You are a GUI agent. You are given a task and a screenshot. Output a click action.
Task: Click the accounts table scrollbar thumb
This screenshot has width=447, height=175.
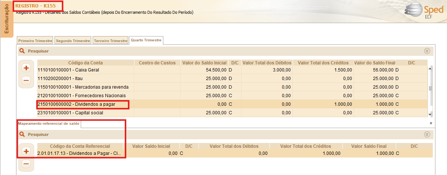click(430, 89)
